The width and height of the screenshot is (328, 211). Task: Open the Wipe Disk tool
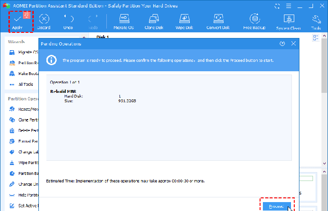click(184, 22)
